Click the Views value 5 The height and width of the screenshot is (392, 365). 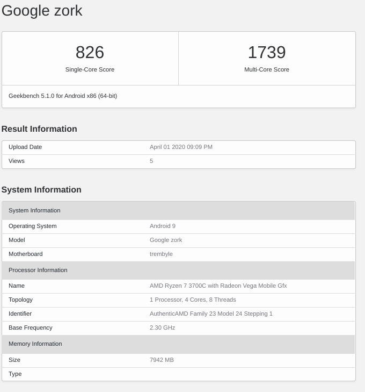(x=151, y=161)
